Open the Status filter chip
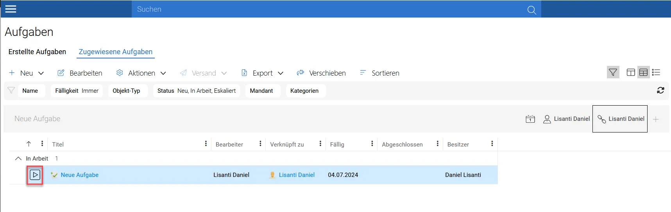Screen dimensions: 671x212 click(197, 91)
